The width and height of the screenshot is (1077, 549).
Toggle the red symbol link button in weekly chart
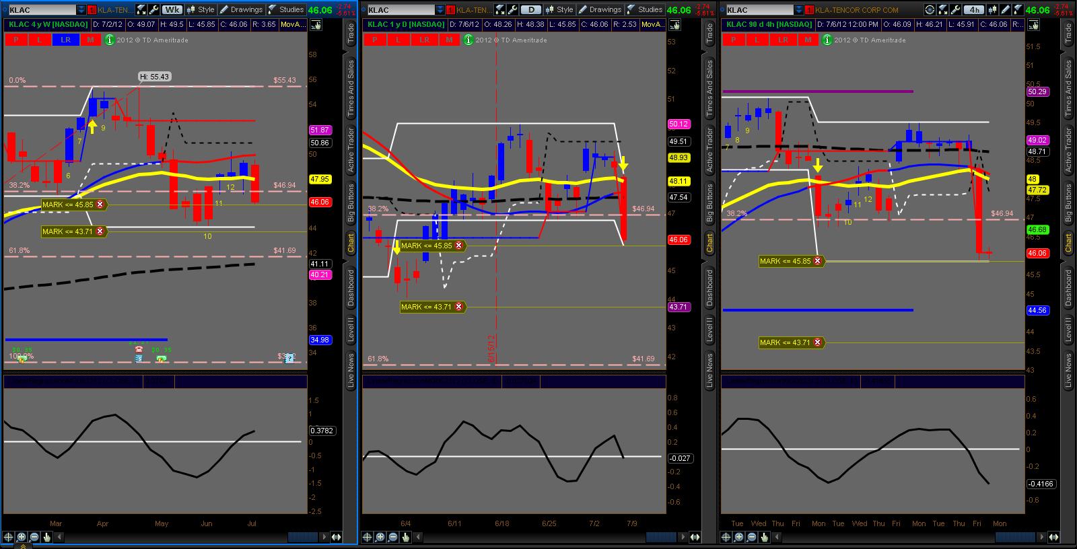tap(92, 10)
